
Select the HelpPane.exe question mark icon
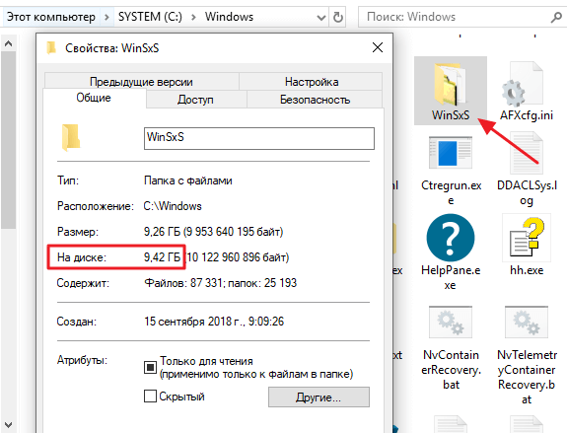click(451, 238)
